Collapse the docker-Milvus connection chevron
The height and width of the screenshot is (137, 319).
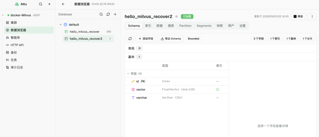pyautogui.click(x=3, y=15)
